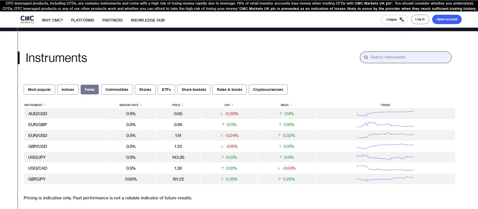The image size is (478, 209).
Task: Sort by Margin Rate column arrows
Action: (x=141, y=105)
